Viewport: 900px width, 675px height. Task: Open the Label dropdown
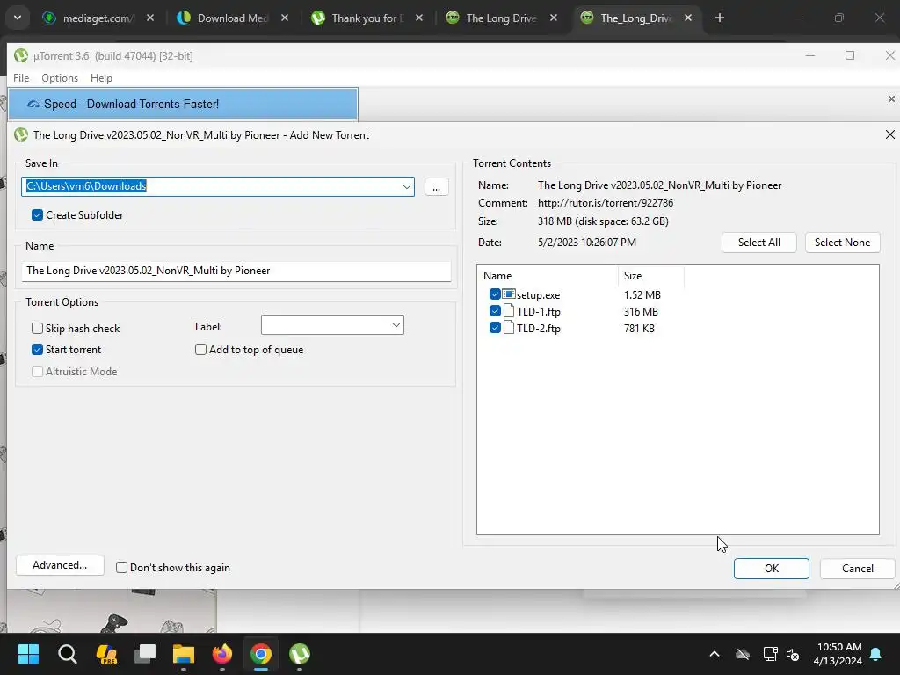[x=396, y=325]
